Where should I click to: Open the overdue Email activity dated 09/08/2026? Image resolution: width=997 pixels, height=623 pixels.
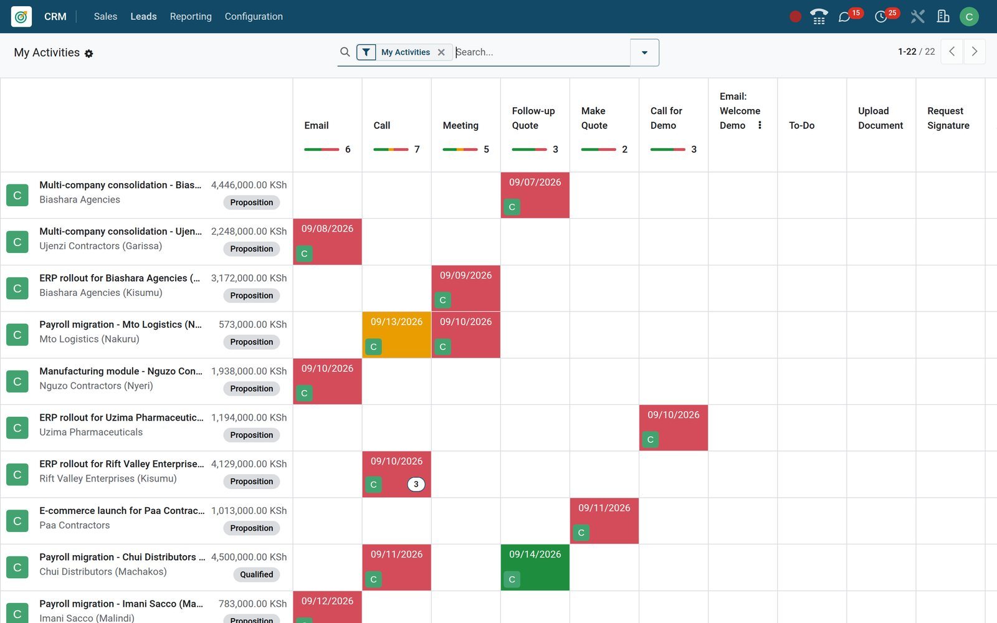327,242
